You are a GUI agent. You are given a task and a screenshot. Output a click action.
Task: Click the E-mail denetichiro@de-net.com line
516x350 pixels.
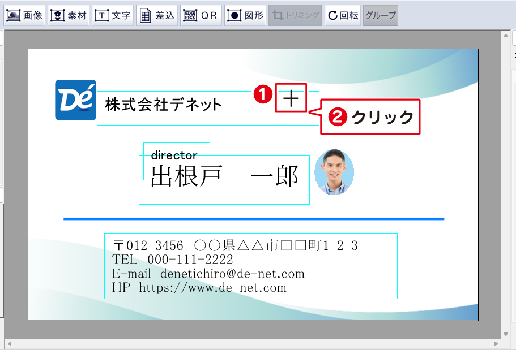pos(208,274)
